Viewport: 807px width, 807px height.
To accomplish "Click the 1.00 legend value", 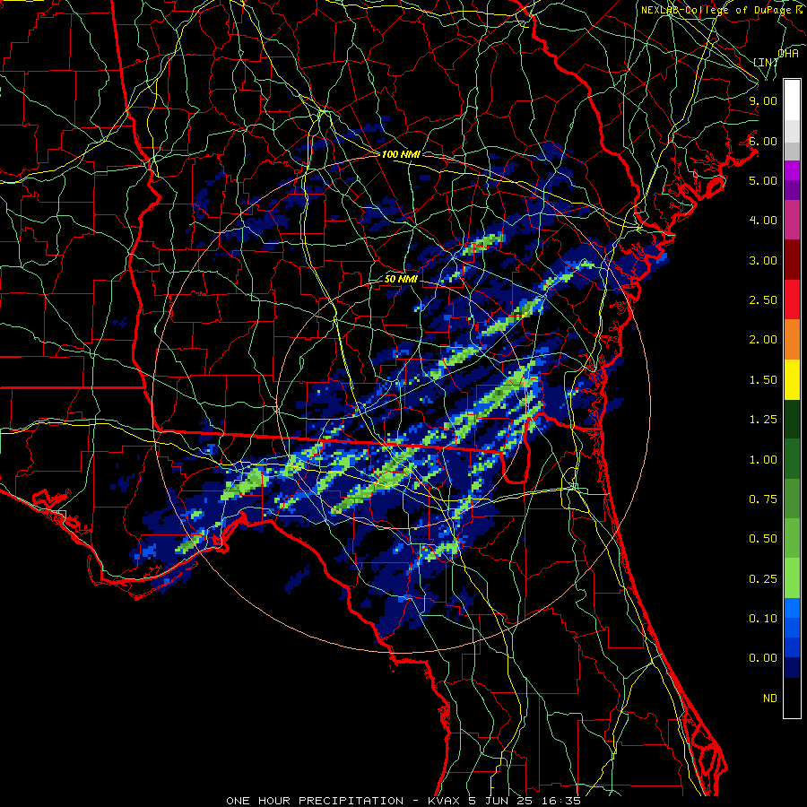I will 763,460.
